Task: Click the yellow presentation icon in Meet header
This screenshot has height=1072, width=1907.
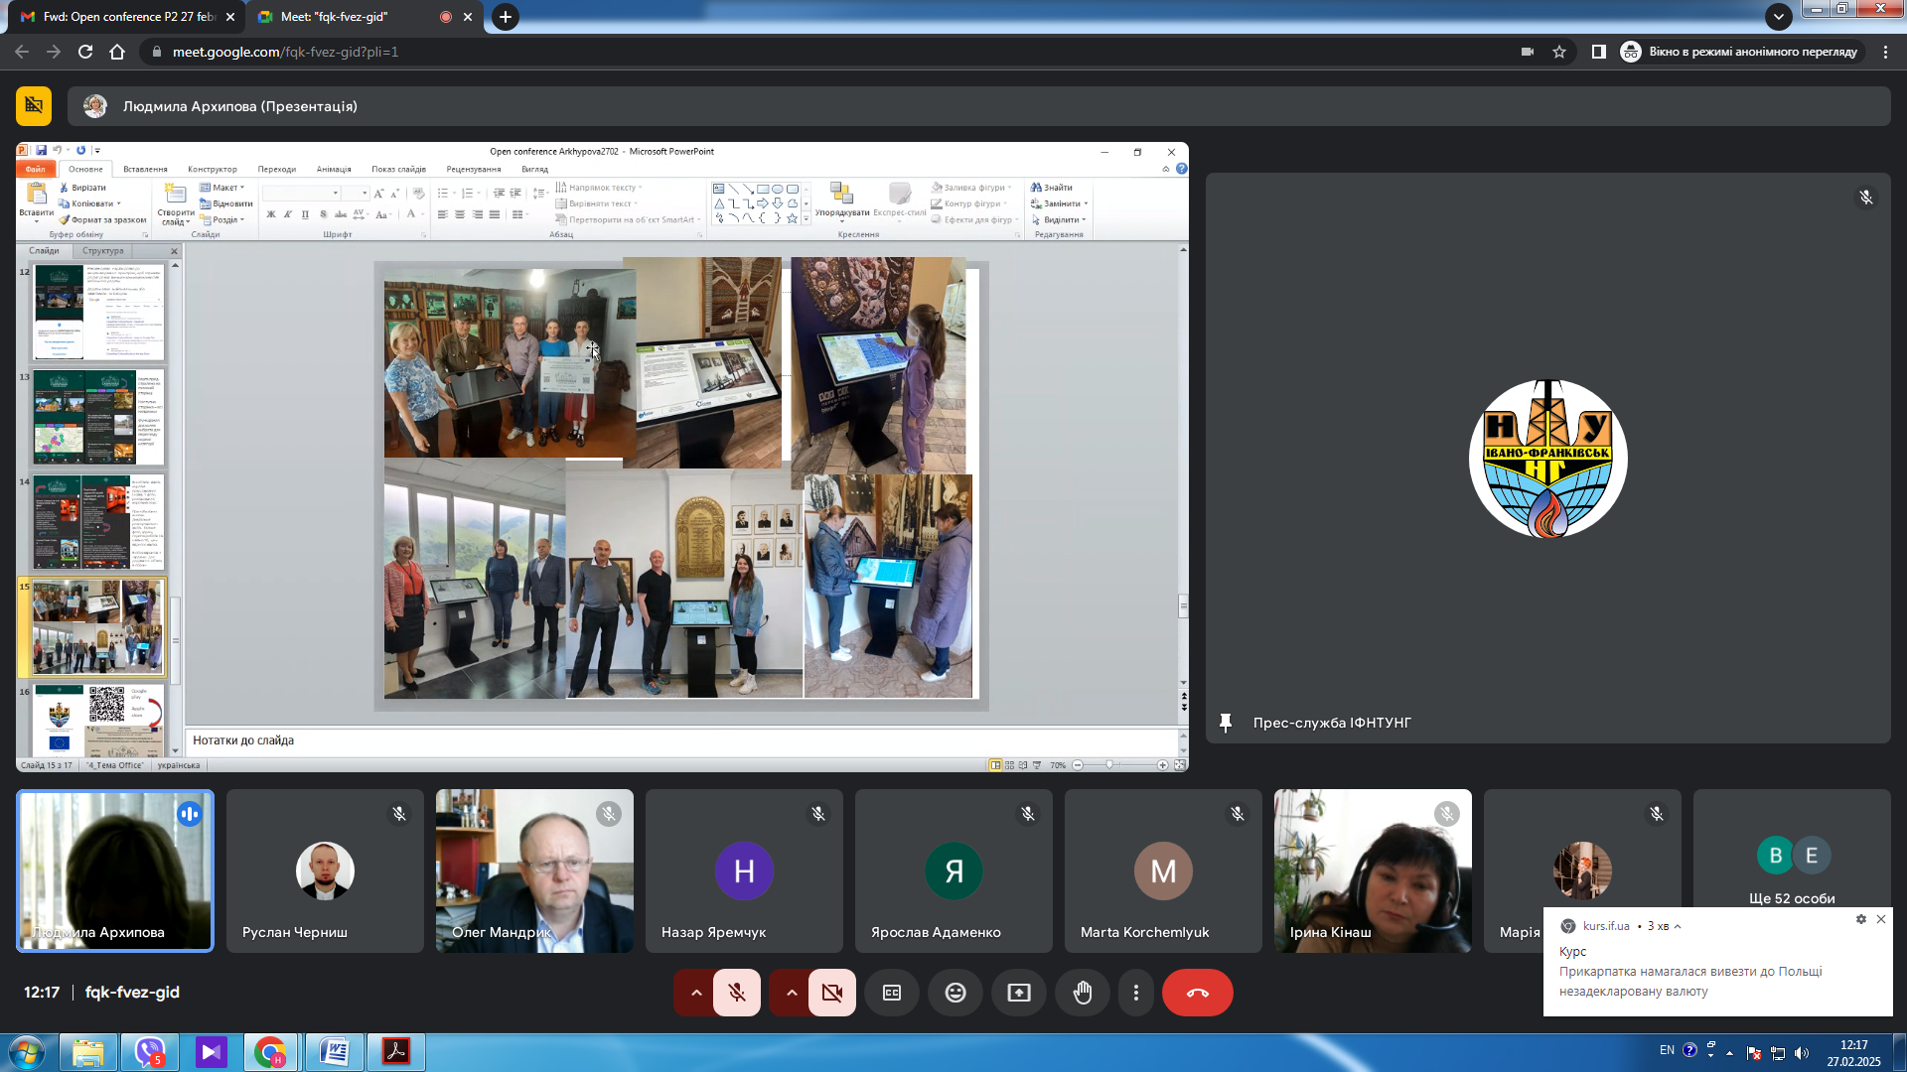Action: 34,106
